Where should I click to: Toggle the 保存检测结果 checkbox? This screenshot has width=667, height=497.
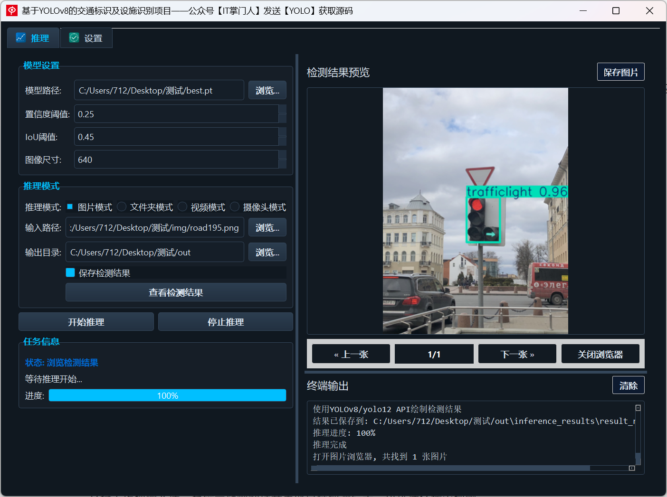pyautogui.click(x=70, y=272)
